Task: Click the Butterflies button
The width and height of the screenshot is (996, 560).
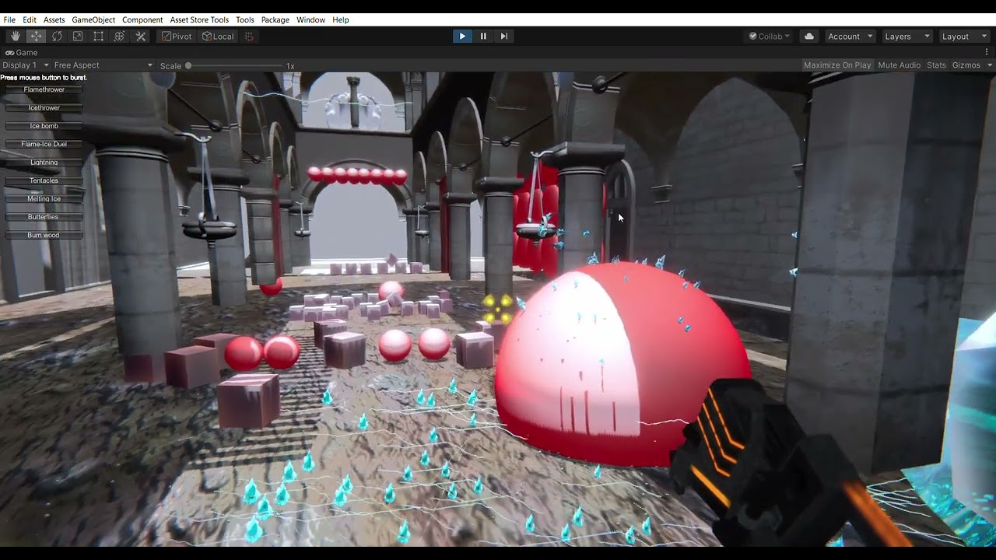Action: (x=44, y=217)
